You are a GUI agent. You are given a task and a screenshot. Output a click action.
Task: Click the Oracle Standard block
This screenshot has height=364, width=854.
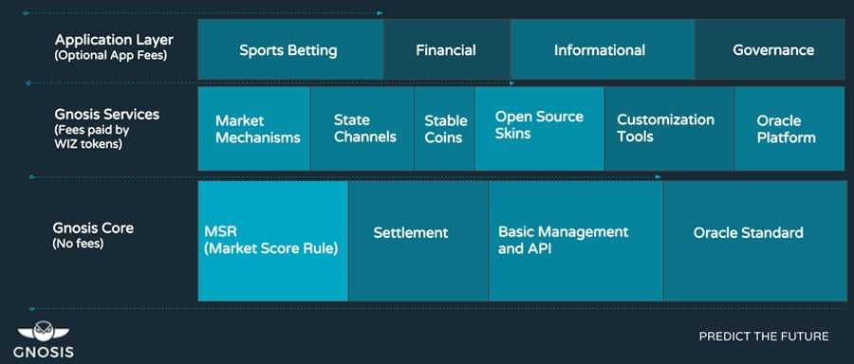tap(755, 241)
